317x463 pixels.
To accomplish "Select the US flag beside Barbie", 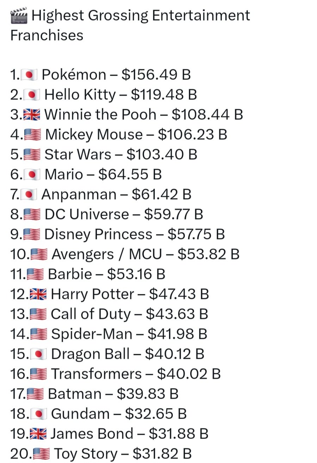I will pos(35,274).
